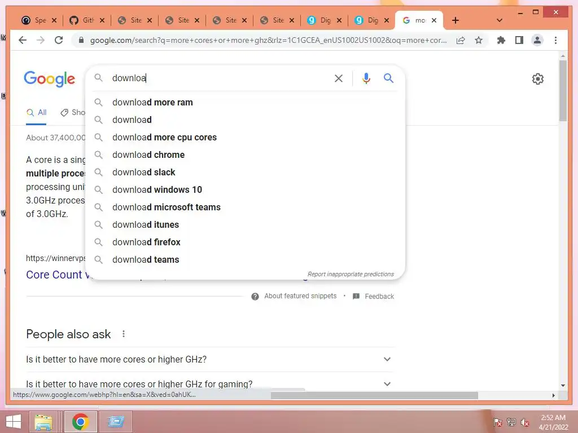The image size is (578, 433).
Task: Select suggestion 'download teams'
Action: click(245, 259)
